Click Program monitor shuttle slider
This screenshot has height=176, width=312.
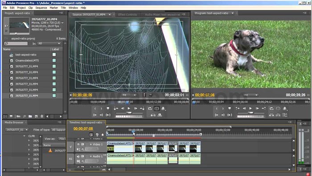click(250, 113)
